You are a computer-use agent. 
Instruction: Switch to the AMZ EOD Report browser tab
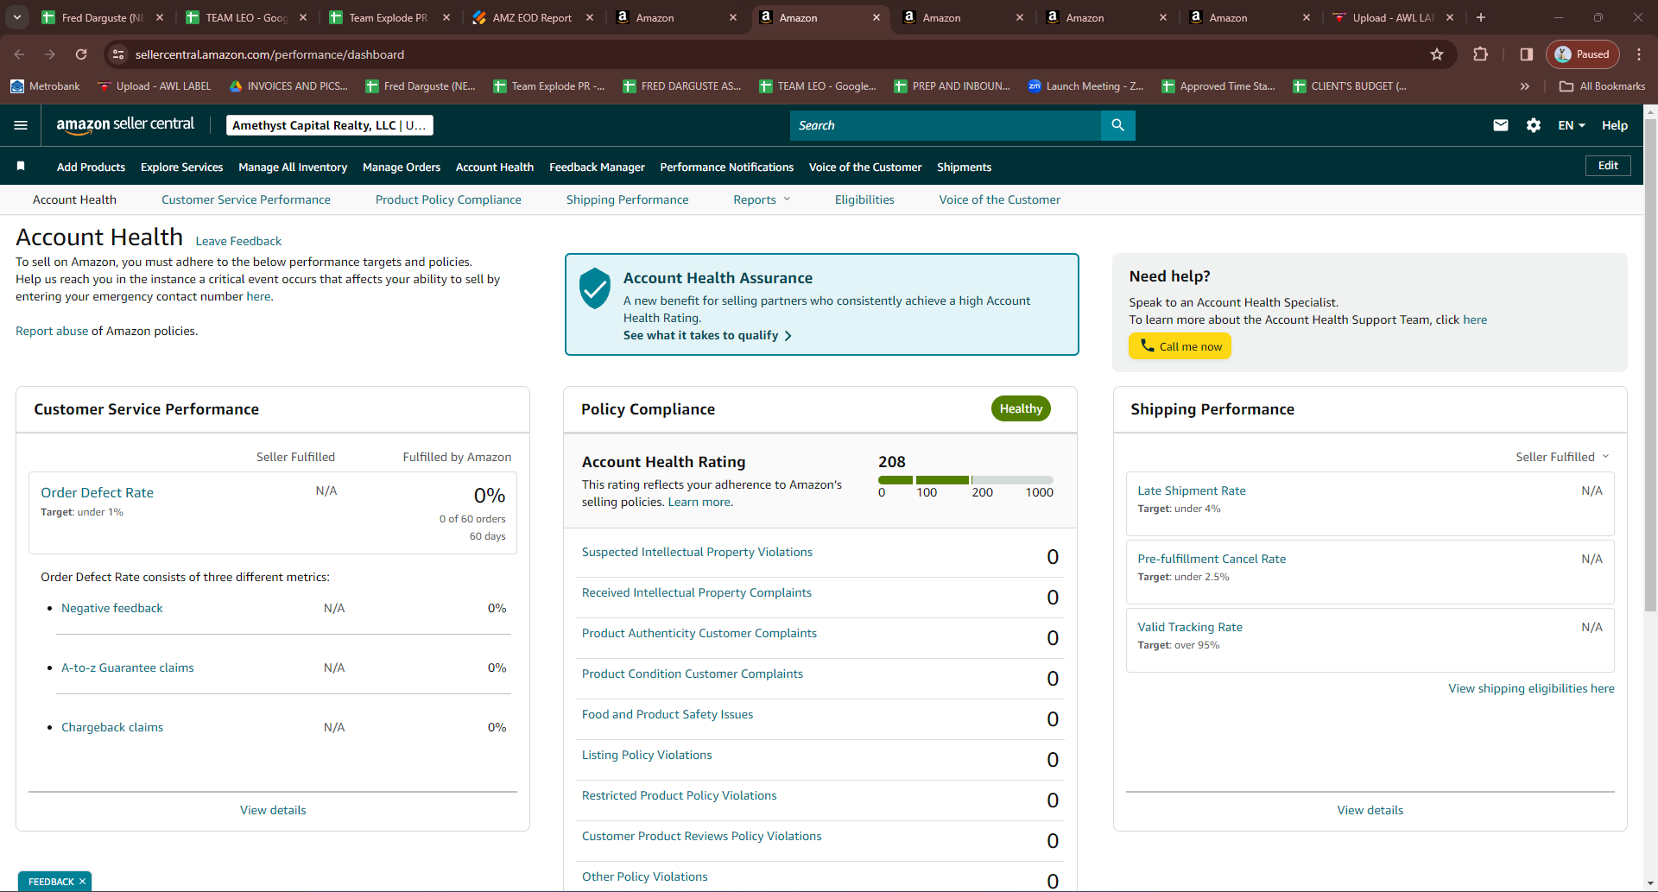point(532,17)
